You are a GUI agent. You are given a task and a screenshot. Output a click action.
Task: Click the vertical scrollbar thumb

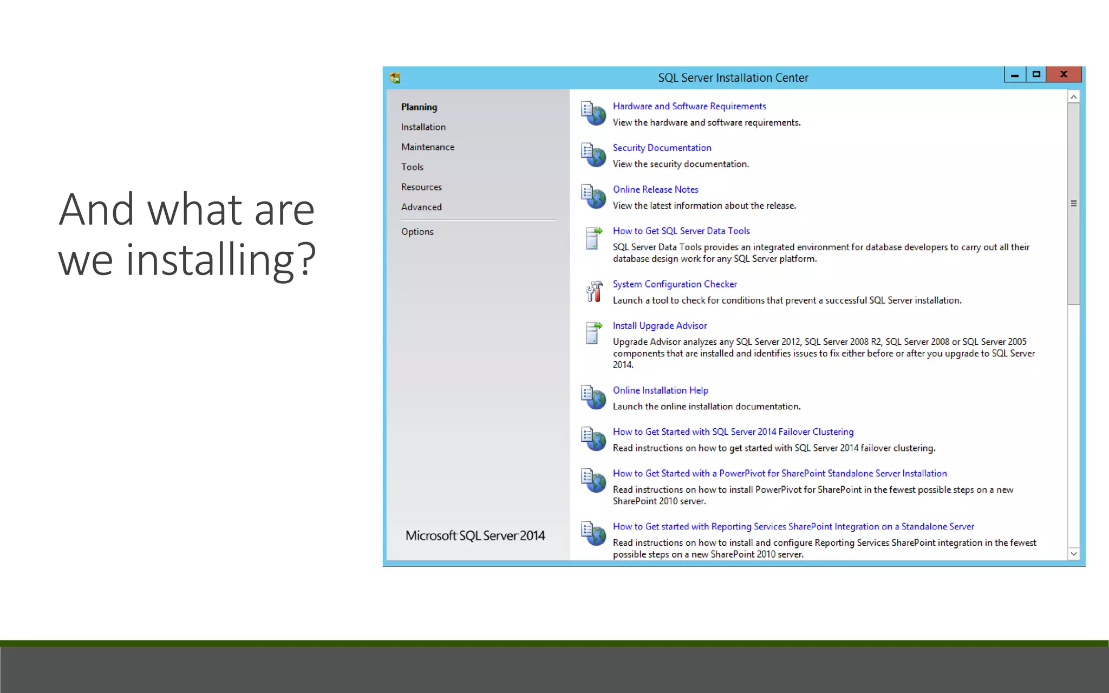click(x=1073, y=204)
